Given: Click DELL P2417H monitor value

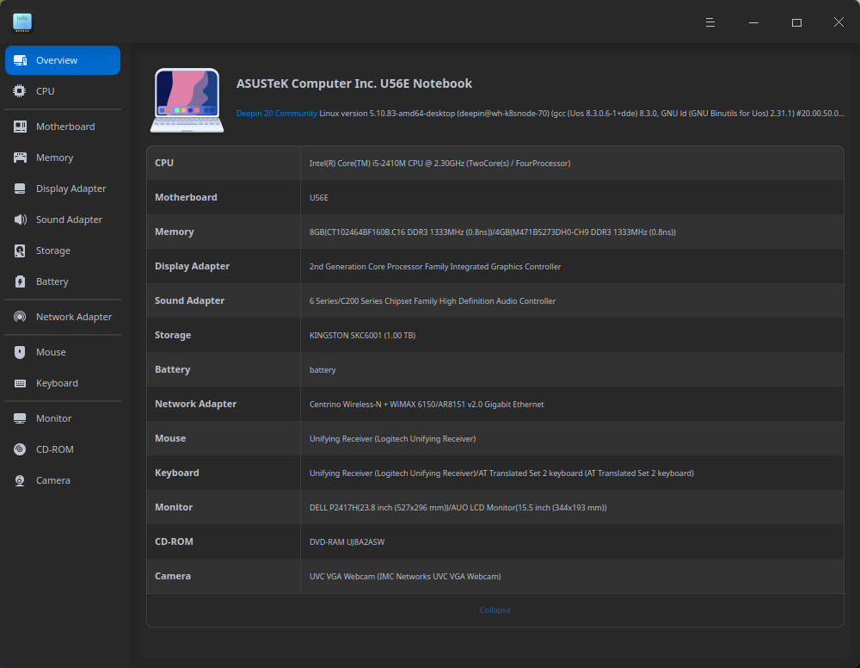Looking at the screenshot, I should coord(458,508).
